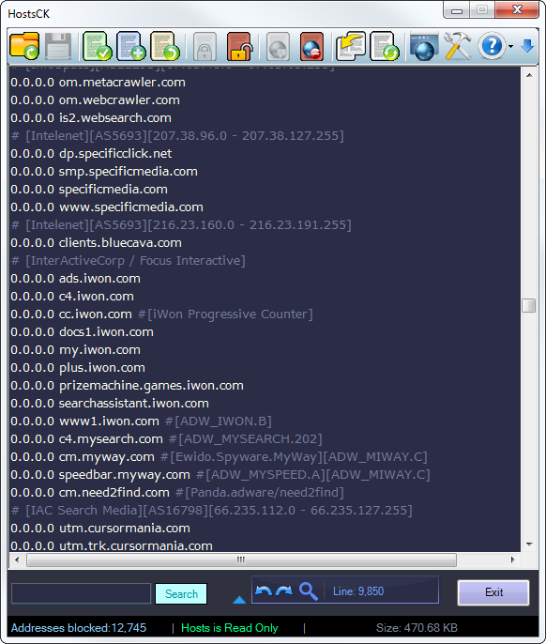Click the green document checkmark icon

click(97, 46)
